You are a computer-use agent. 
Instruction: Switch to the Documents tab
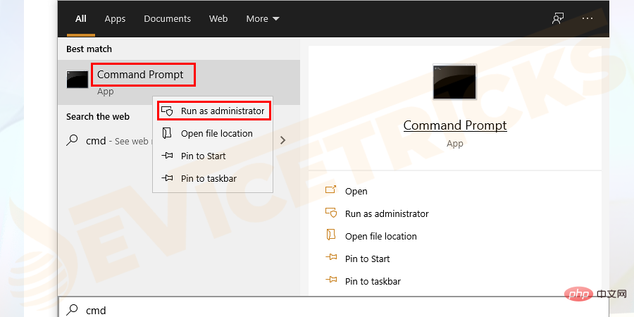pos(167,19)
